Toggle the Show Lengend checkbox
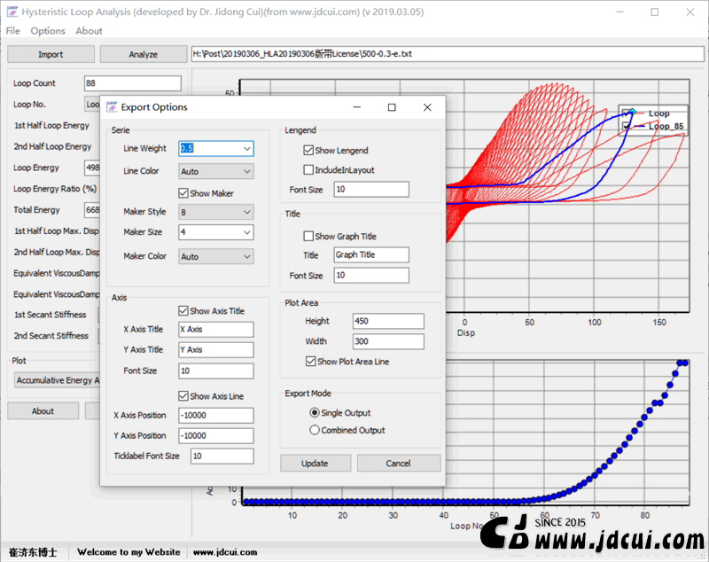Image resolution: width=709 pixels, height=562 pixels. point(308,150)
